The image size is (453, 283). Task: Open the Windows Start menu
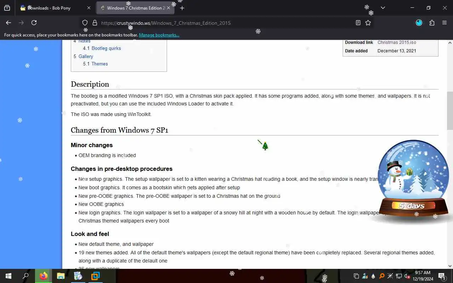click(x=8, y=276)
